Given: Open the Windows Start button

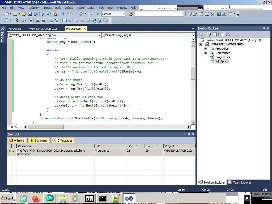Looking at the screenshot, I should point(7,198).
